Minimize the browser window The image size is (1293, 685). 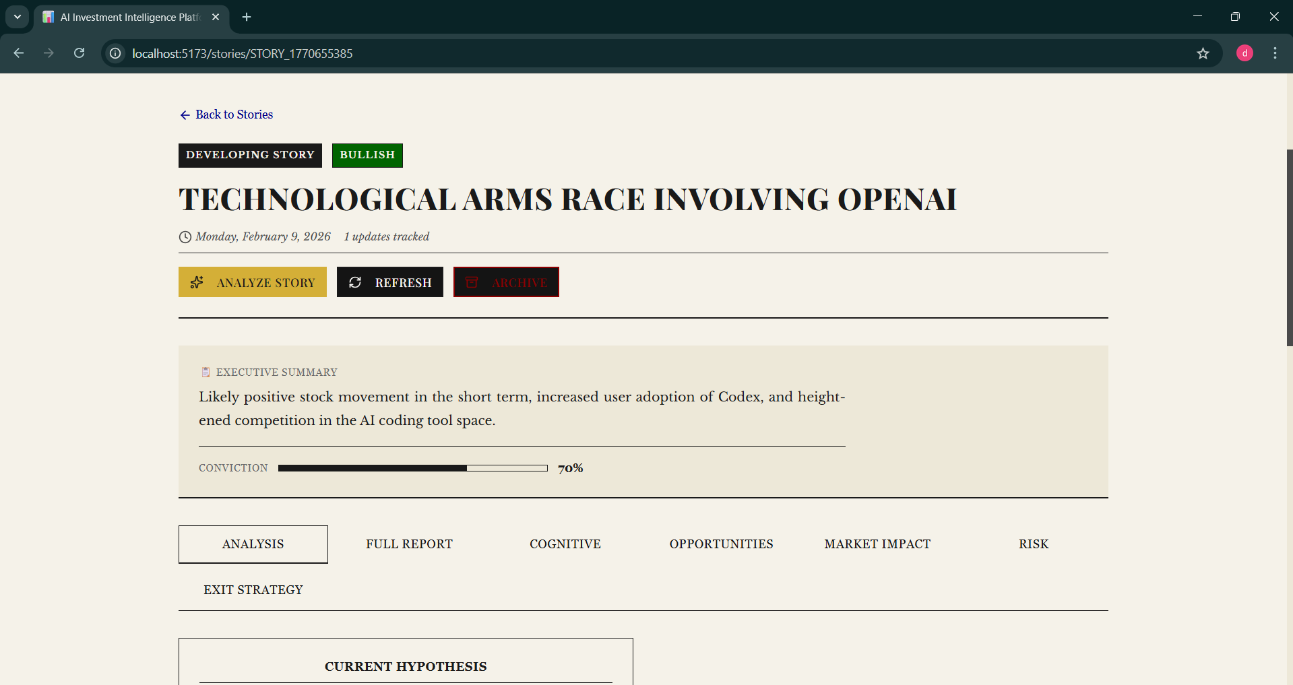coord(1197,17)
